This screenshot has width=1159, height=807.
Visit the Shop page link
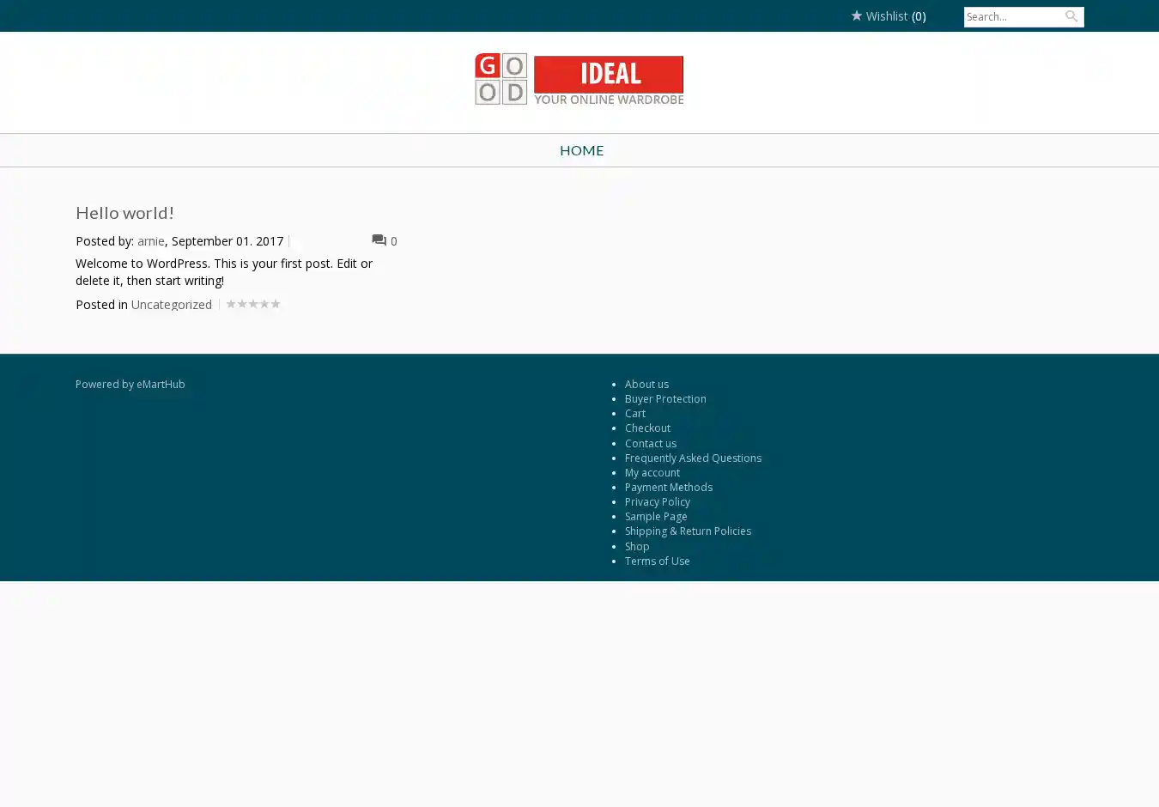tap(636, 547)
